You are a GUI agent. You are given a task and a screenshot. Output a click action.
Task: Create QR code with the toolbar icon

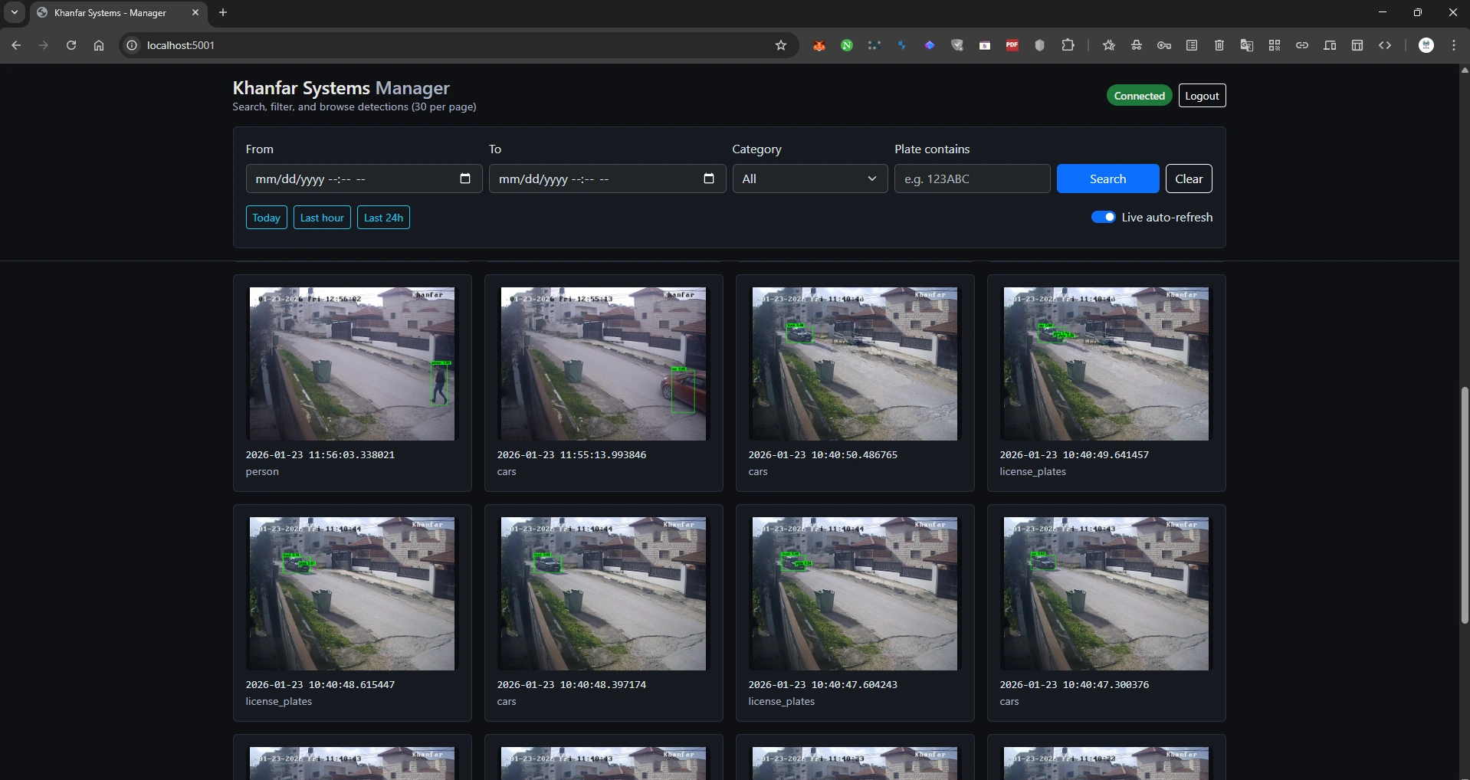pyautogui.click(x=1275, y=45)
